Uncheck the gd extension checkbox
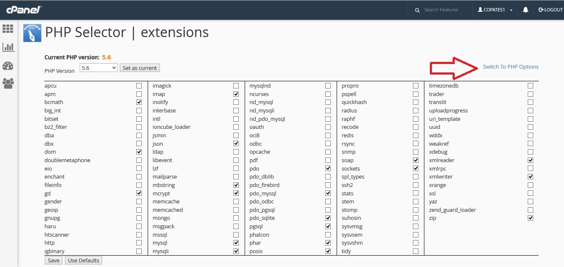Viewport: 564px width, 267px height. coord(139,193)
